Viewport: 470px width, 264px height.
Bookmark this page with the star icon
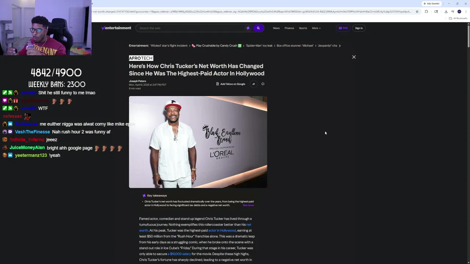pos(417,11)
